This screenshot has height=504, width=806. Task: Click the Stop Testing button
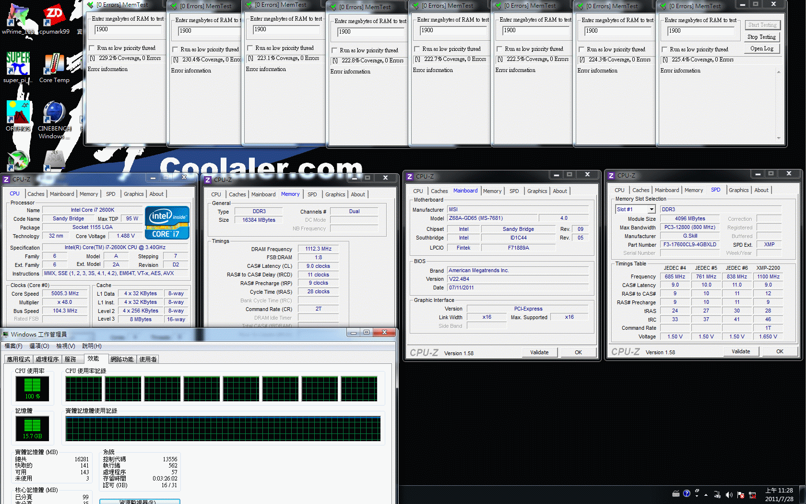click(x=762, y=37)
